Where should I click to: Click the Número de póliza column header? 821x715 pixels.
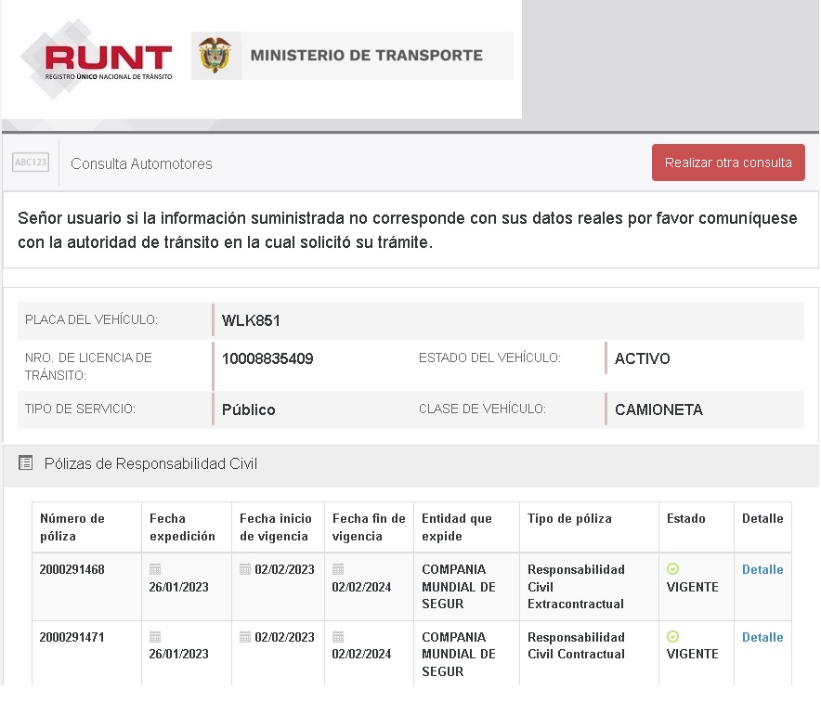72,527
